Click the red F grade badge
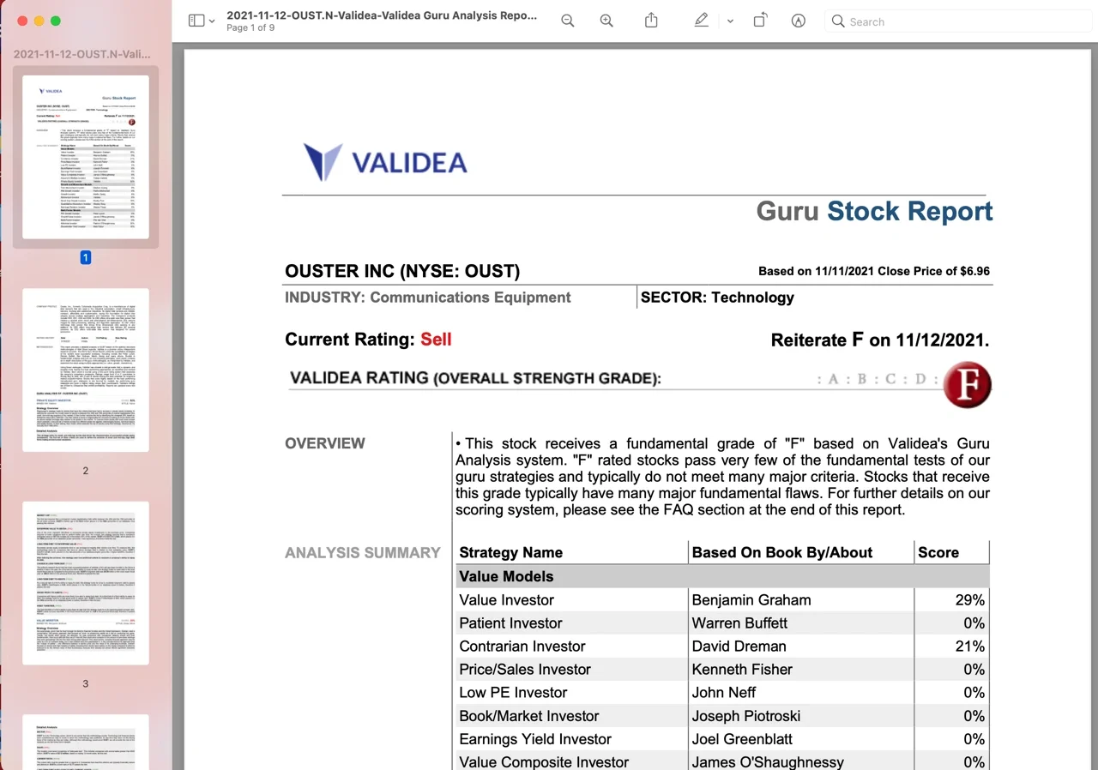 [x=968, y=385]
